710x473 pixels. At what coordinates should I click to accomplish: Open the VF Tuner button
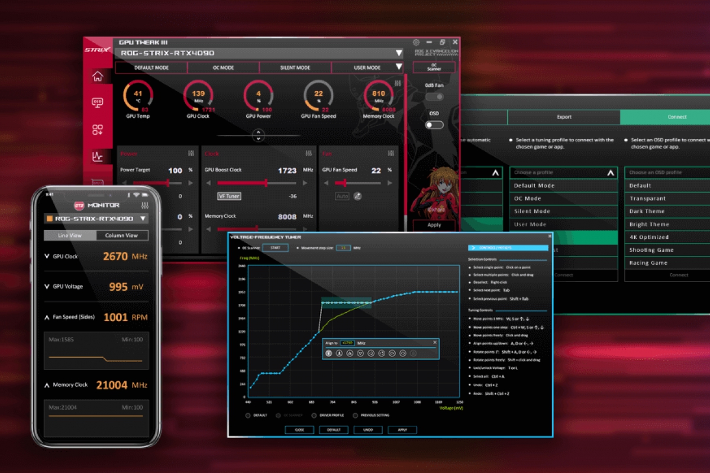click(x=229, y=196)
